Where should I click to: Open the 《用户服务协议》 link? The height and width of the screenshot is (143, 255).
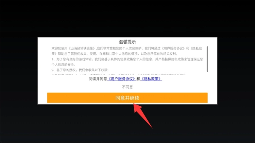(122, 79)
